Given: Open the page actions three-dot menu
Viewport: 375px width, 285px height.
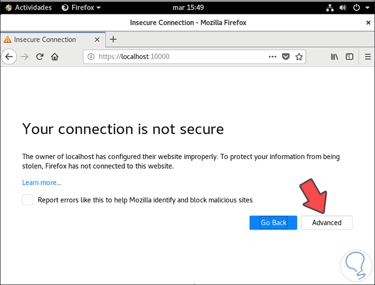Looking at the screenshot, I should (273, 56).
